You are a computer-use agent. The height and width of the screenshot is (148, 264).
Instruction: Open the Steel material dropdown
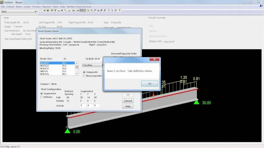pos(19,12)
